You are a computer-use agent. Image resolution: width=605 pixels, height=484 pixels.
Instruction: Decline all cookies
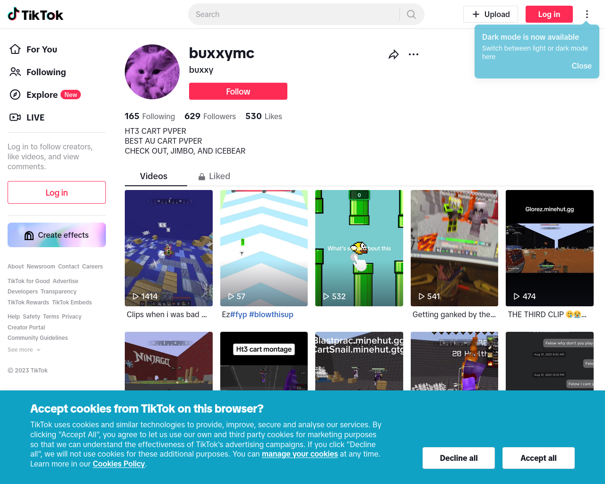pos(458,458)
